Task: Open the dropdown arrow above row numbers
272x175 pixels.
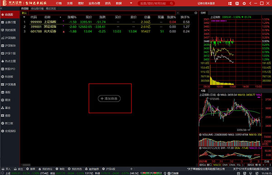Action: [24, 17]
